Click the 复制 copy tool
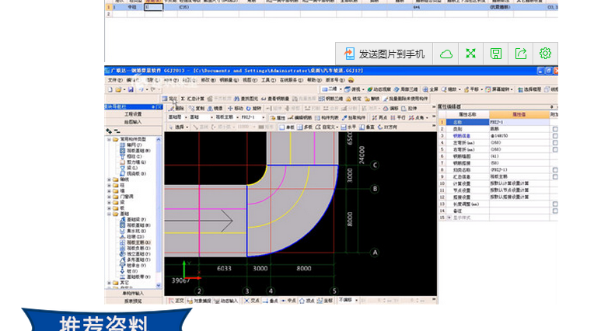Viewport: 615px width, 331px height. 197,108
